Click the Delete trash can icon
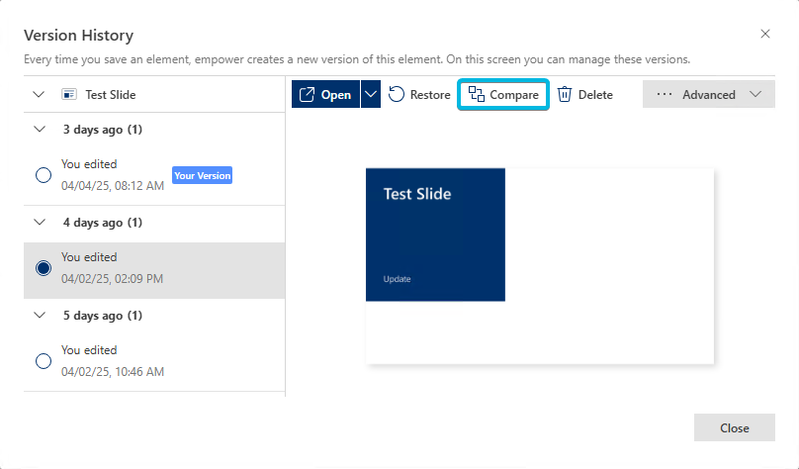Image resolution: width=799 pixels, height=469 pixels. pyautogui.click(x=564, y=94)
